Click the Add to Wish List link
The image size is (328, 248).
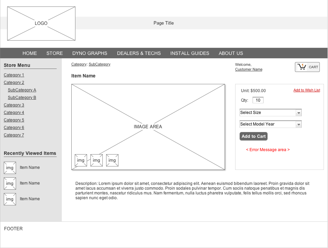[x=306, y=90]
